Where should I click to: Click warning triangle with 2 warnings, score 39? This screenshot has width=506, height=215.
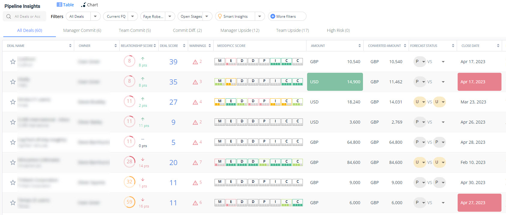pyautogui.click(x=195, y=62)
